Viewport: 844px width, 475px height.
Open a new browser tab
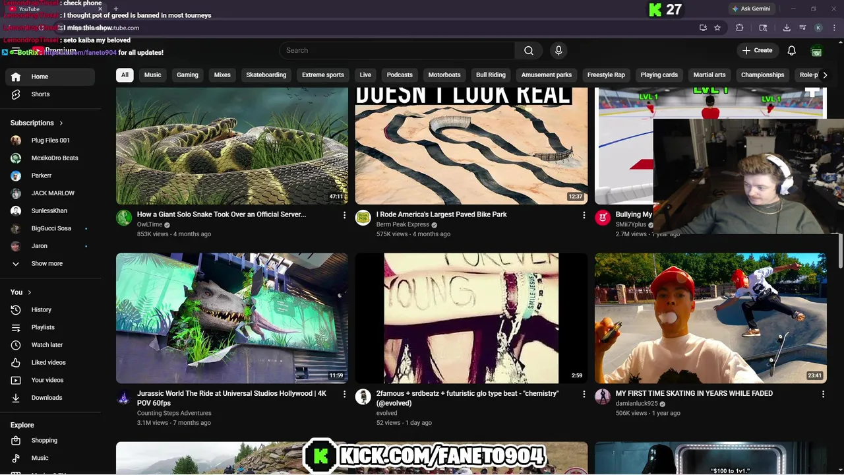[115, 9]
